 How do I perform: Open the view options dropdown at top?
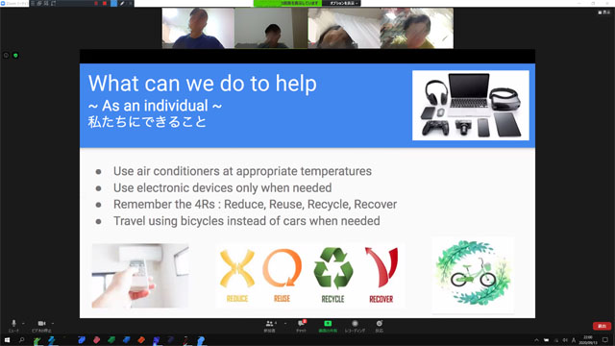[x=342, y=3]
